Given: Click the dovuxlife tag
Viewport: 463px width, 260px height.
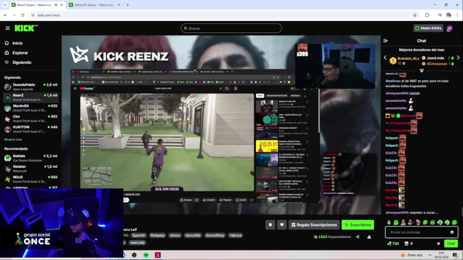Looking at the screenshot, I should (x=193, y=235).
